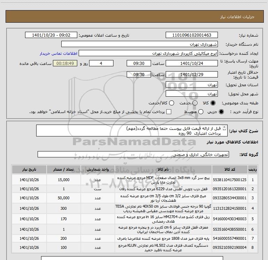Click product code 0935210592190004
This screenshot has height=260, width=268.
point(230,247)
